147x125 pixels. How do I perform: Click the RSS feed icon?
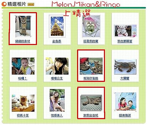(31, 4)
